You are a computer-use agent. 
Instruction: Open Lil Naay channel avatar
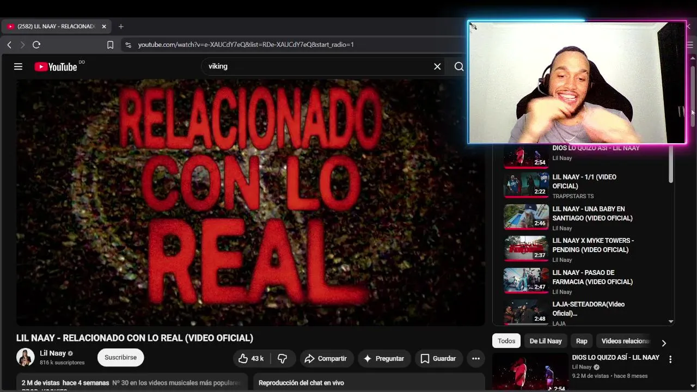click(26, 357)
